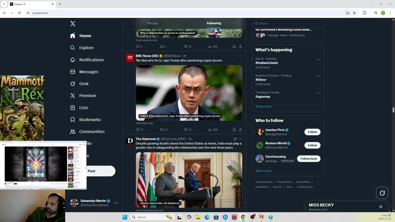Switch to the For you tab
395x222 pixels.
click(x=152, y=23)
